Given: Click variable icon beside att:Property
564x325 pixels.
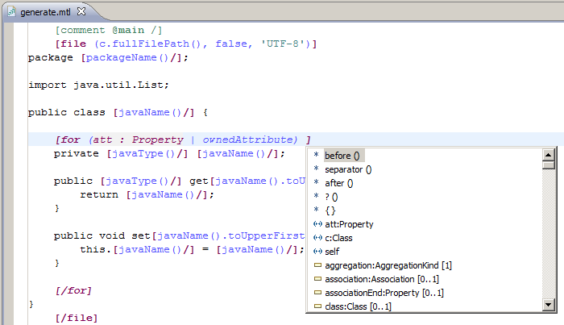Looking at the screenshot, I should tap(317, 224).
